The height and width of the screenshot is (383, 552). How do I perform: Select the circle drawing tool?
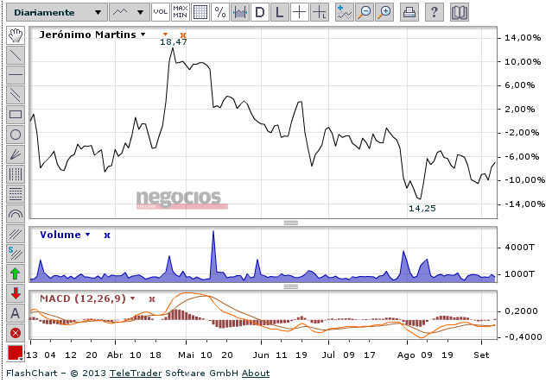point(16,135)
